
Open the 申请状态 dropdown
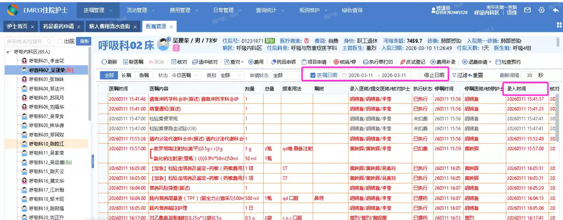tap(287, 75)
